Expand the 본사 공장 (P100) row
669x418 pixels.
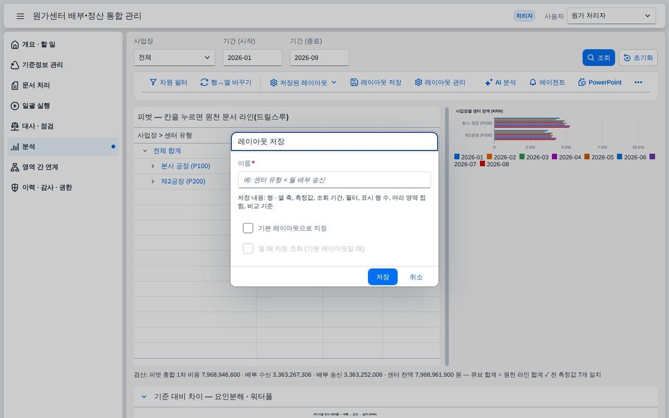pyautogui.click(x=153, y=166)
